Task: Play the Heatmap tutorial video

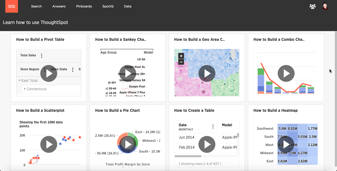Action: [x=286, y=144]
